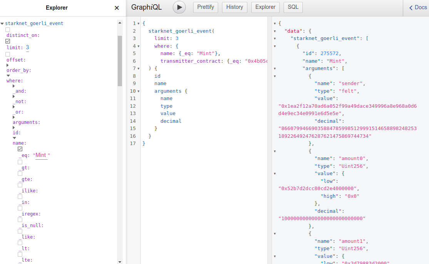This screenshot has width=429, height=264.
Task: Expand the _not filter node
Action: 14,97
